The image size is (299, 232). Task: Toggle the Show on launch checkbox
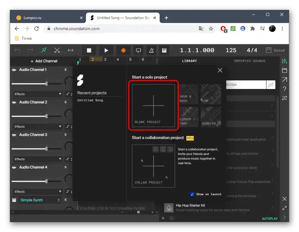point(192,194)
